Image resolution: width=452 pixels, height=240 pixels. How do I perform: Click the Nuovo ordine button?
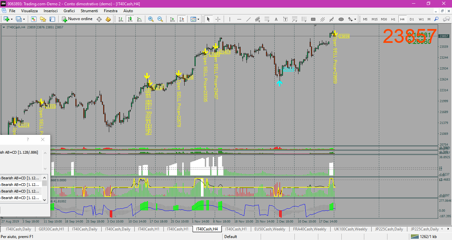coord(77,19)
